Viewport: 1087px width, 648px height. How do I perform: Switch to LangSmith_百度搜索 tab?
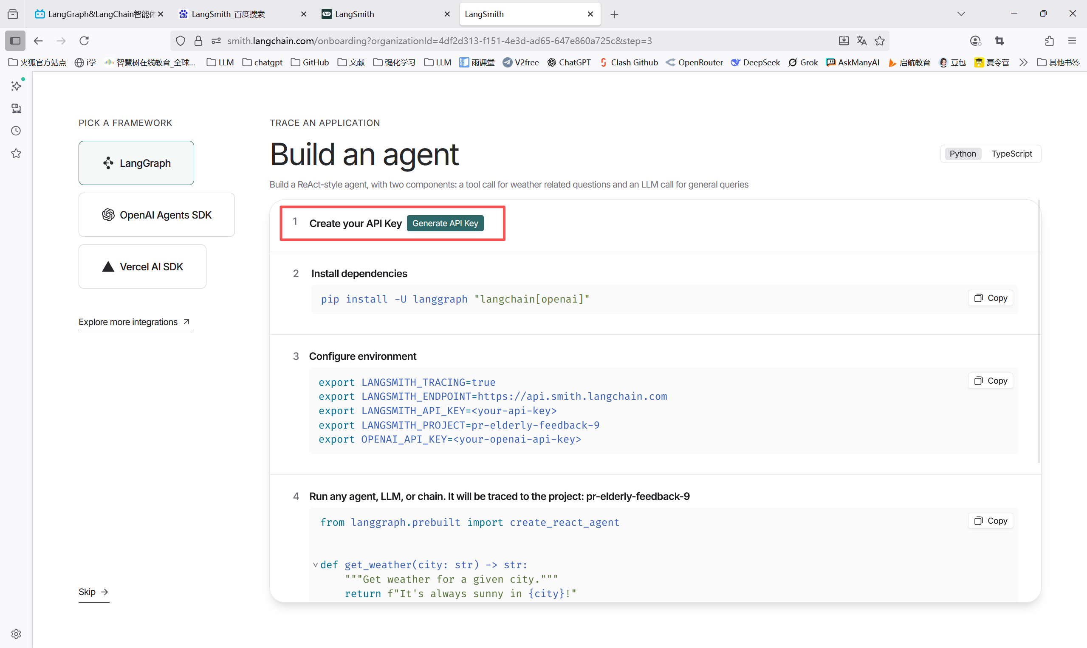tap(229, 14)
